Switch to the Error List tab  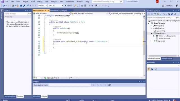click(37, 97)
